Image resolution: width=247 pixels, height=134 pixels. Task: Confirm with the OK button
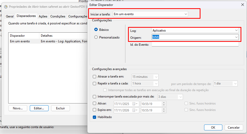(213, 128)
